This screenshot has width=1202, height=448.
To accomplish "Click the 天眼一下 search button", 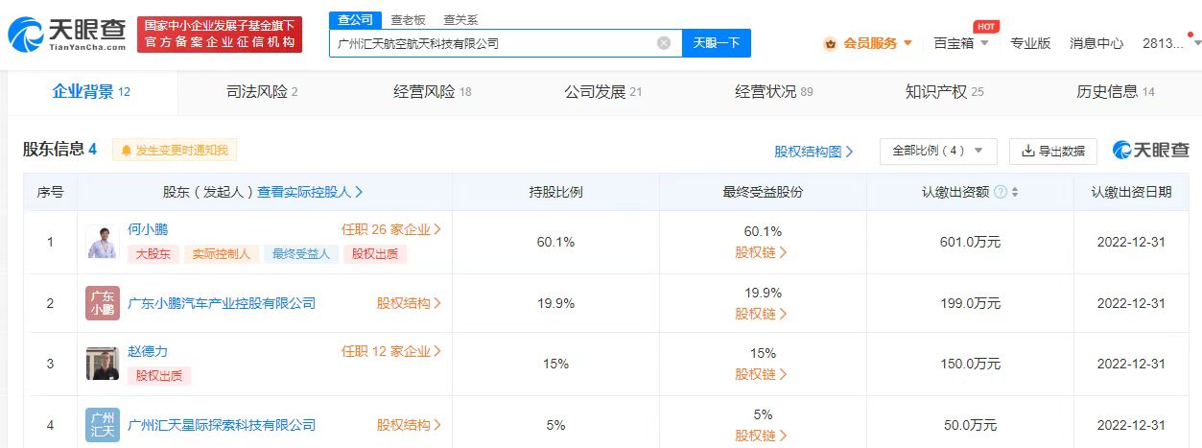I will pos(716,43).
